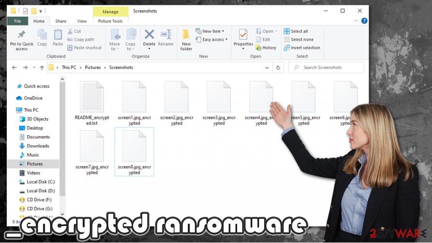Select screen8.jpg_encrypted file
The width and height of the screenshot is (432, 243).
click(x=134, y=152)
